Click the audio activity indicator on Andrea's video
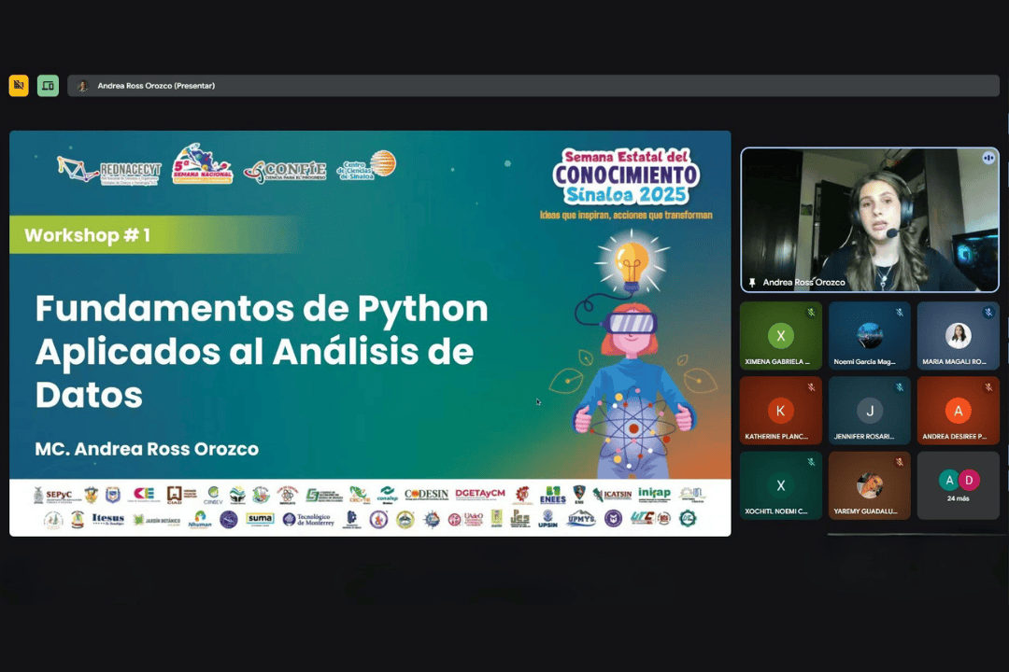Viewport: 1009px width, 672px height. [988, 158]
